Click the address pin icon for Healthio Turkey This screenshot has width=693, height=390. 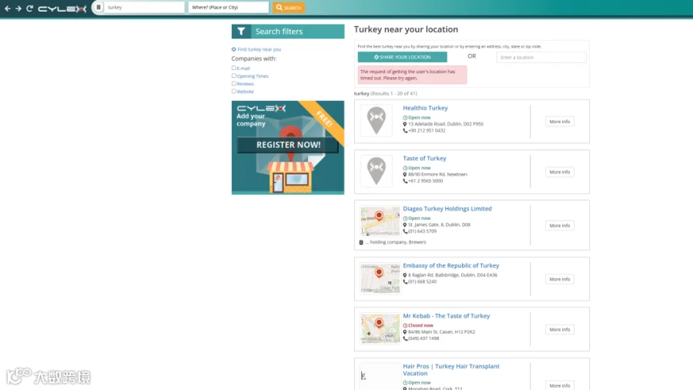(x=405, y=124)
